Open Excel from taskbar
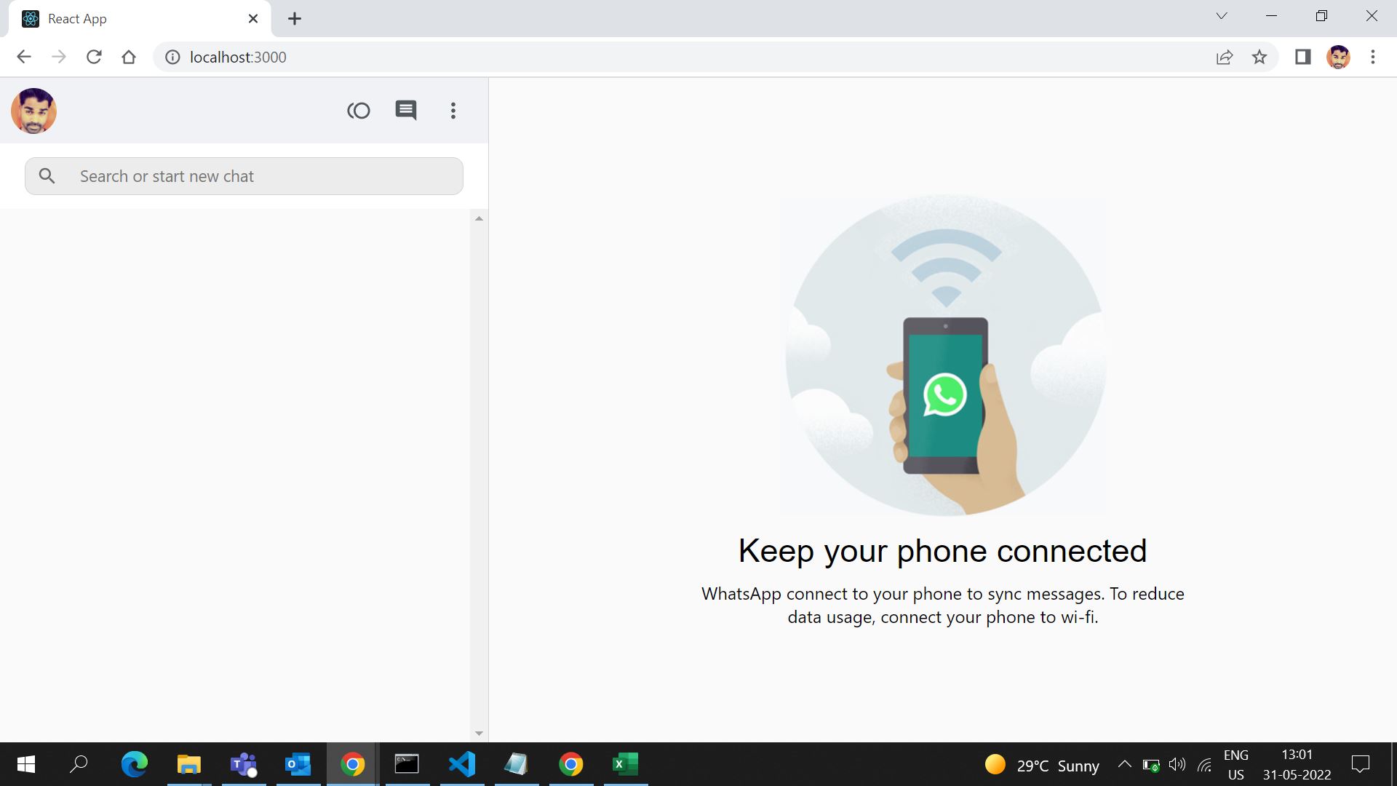This screenshot has width=1397, height=786. (626, 764)
